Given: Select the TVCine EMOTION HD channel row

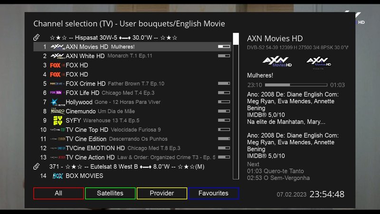Looking at the screenshot, I should (x=132, y=148).
